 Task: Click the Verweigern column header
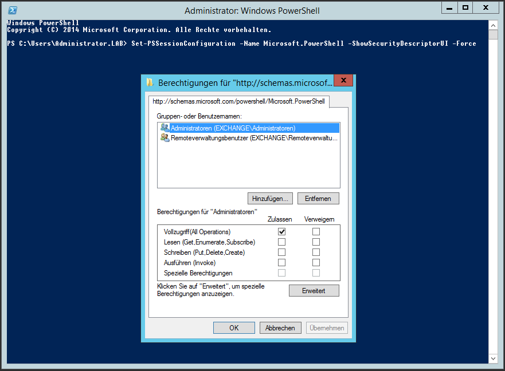pyautogui.click(x=319, y=219)
